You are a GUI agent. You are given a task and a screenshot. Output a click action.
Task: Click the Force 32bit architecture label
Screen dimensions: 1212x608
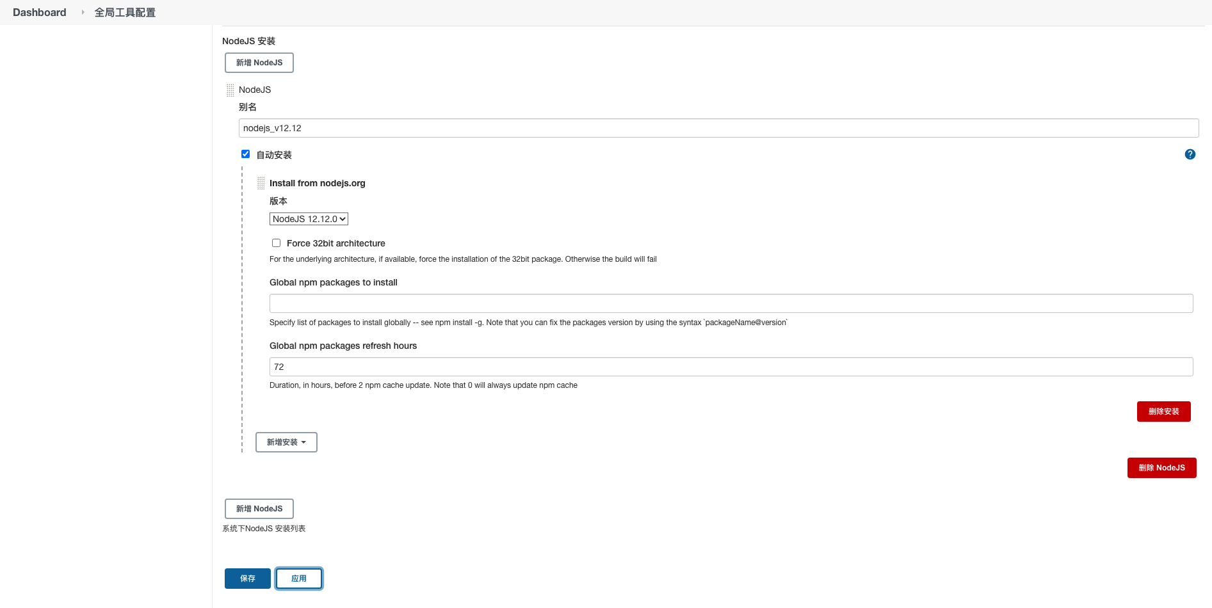pos(336,243)
